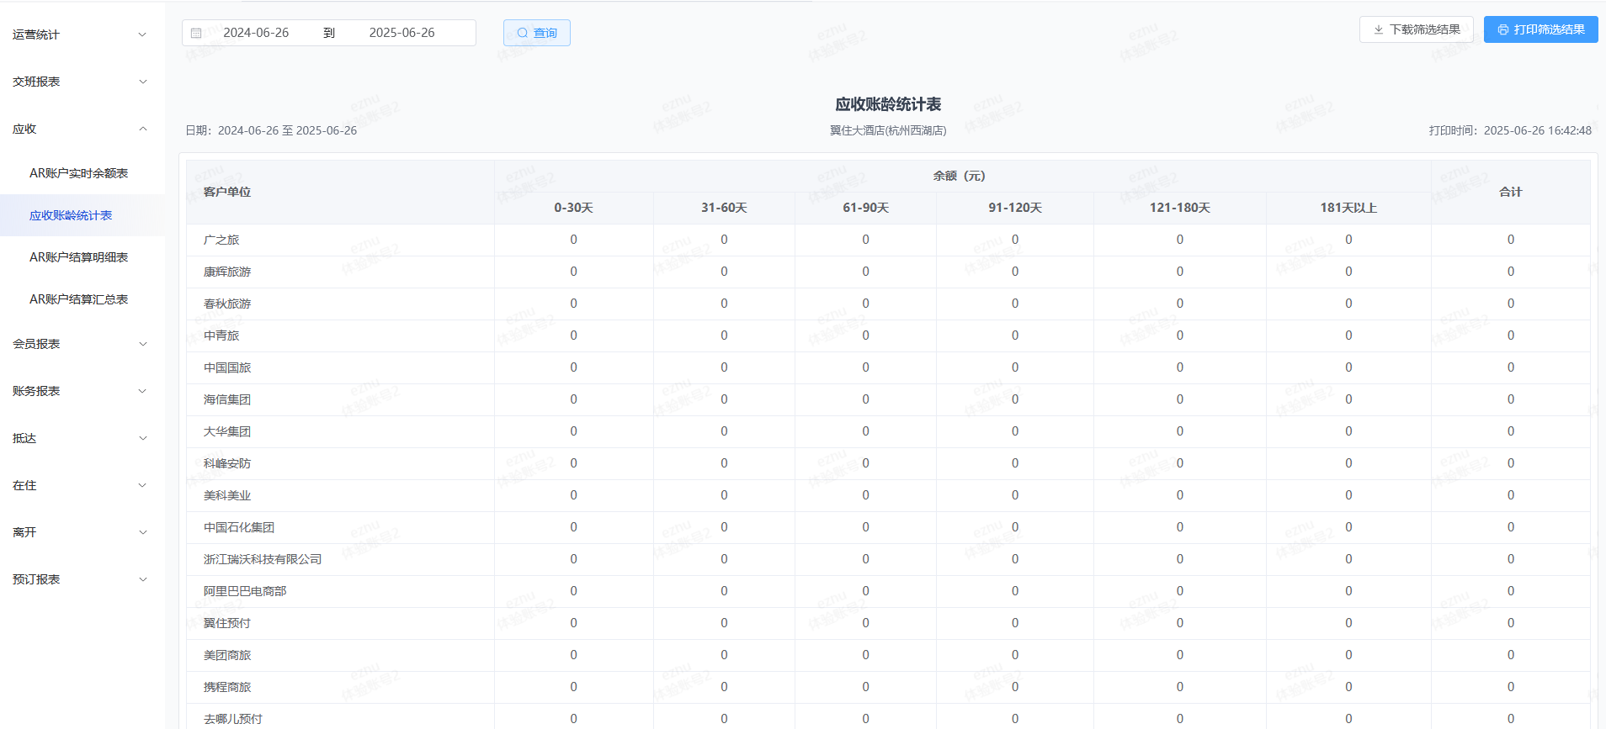1606x729 pixels.
Task: Expand the 在住 sidebar menu
Action: (82, 485)
